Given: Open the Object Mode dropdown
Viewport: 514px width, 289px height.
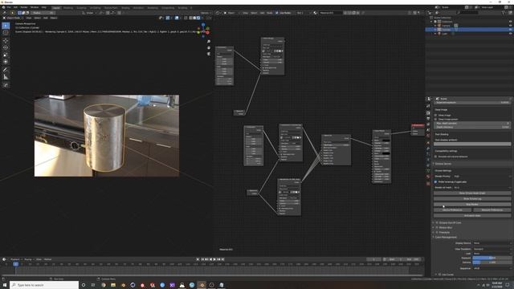Looking at the screenshot, I should click(x=14, y=18).
